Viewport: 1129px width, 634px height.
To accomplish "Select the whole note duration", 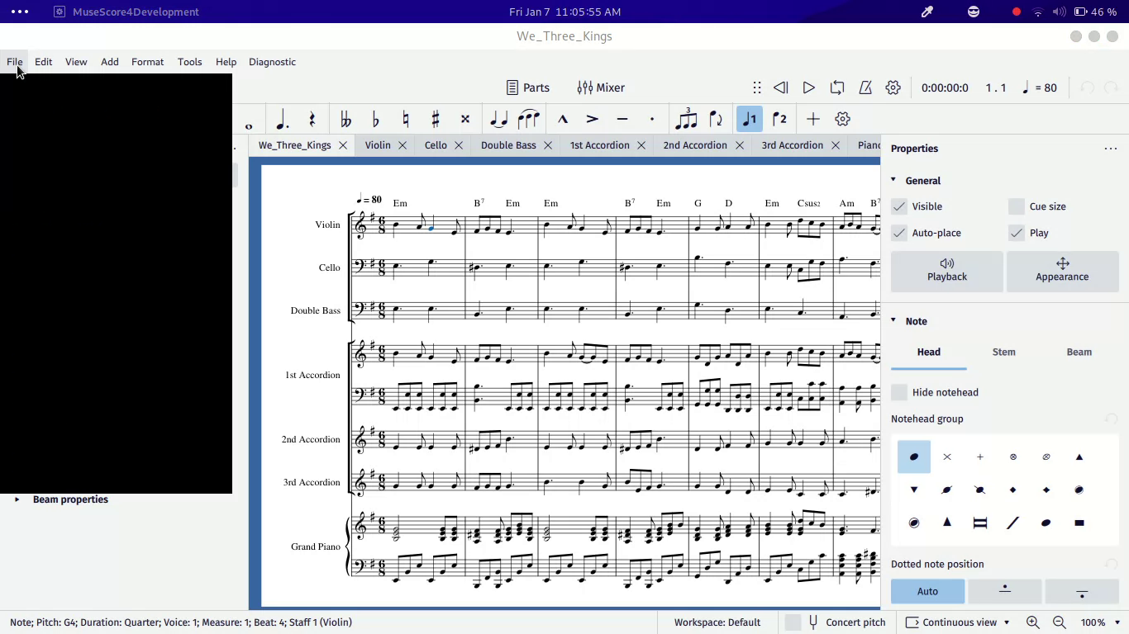I will tap(249, 126).
